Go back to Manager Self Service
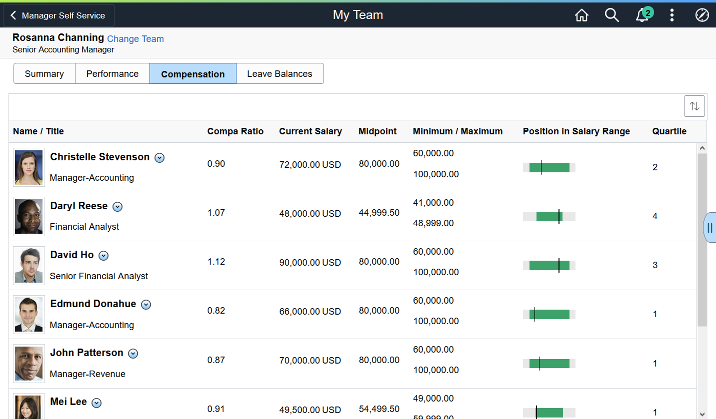The width and height of the screenshot is (716, 419). pyautogui.click(x=58, y=15)
